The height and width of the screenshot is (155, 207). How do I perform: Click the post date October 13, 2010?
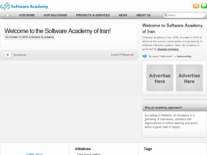tap(19, 37)
